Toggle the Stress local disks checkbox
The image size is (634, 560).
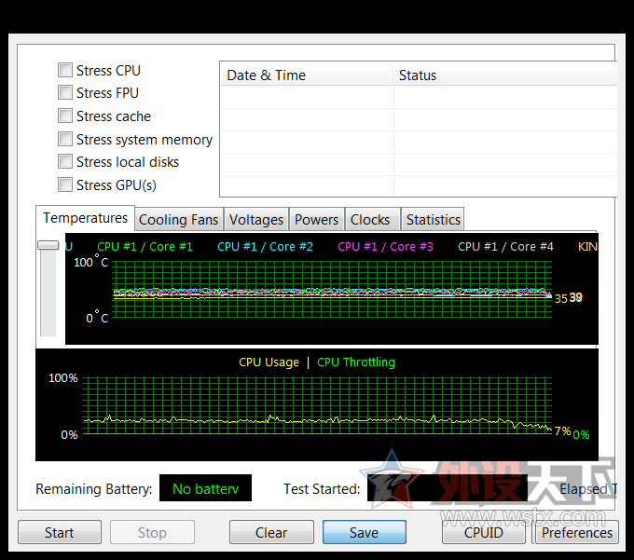pyautogui.click(x=65, y=161)
